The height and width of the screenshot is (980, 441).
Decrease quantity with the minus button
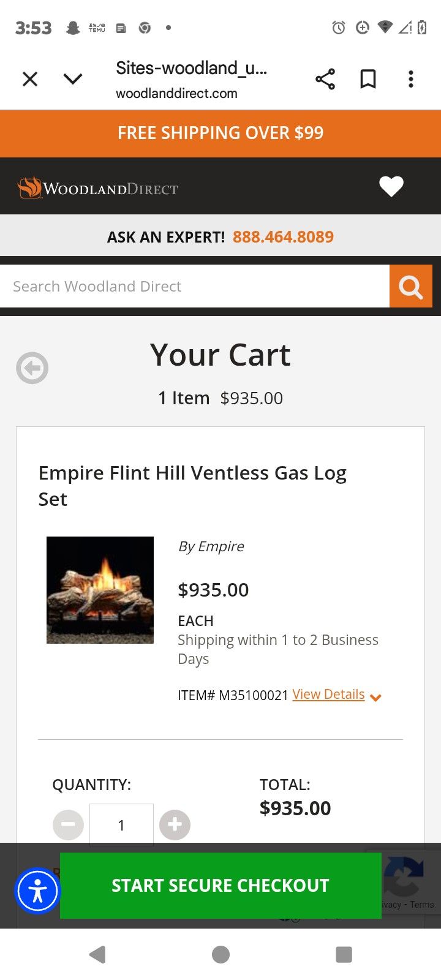pos(68,825)
